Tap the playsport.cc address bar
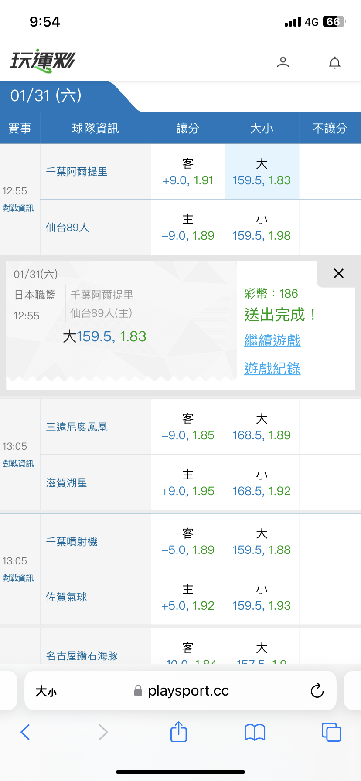 (x=187, y=691)
